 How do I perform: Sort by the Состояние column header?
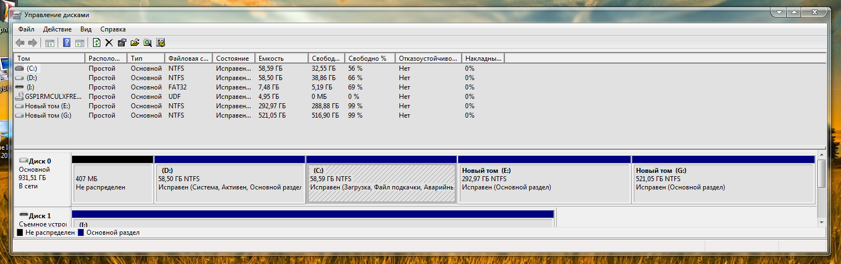[x=234, y=58]
